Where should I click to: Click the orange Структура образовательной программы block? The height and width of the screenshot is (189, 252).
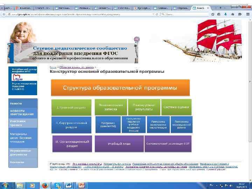(x=120, y=88)
